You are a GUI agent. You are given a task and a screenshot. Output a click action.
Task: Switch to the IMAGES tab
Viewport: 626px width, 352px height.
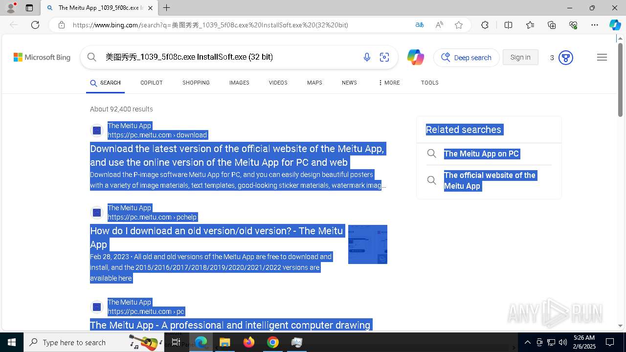(x=239, y=83)
